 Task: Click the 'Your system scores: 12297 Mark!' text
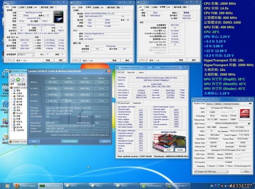coord(135,156)
